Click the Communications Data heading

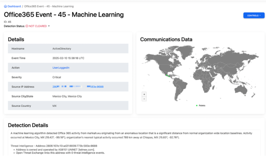166,39
